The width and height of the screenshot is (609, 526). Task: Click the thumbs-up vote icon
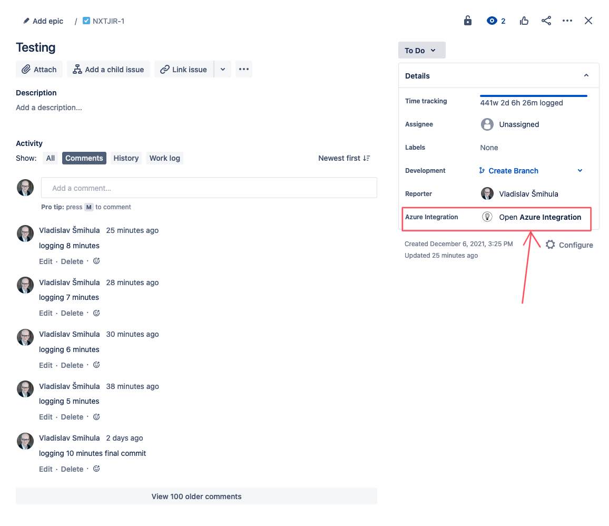[524, 21]
